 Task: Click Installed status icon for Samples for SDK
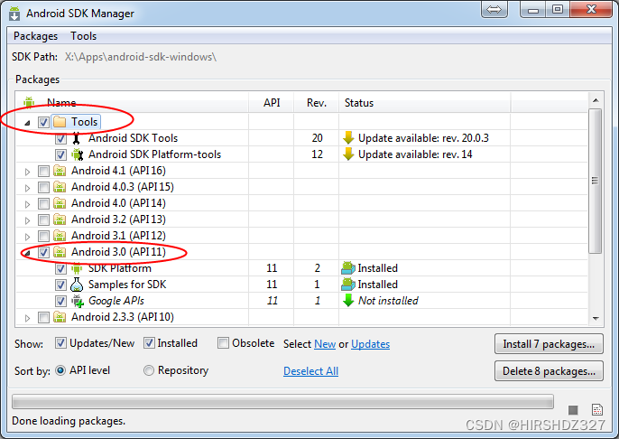pyautogui.click(x=348, y=285)
